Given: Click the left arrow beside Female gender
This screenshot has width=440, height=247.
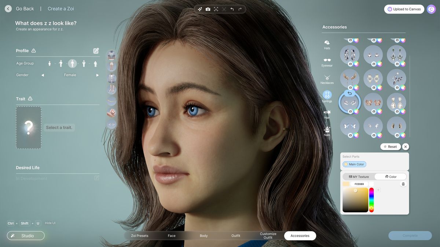Looking at the screenshot, I should click(42, 75).
